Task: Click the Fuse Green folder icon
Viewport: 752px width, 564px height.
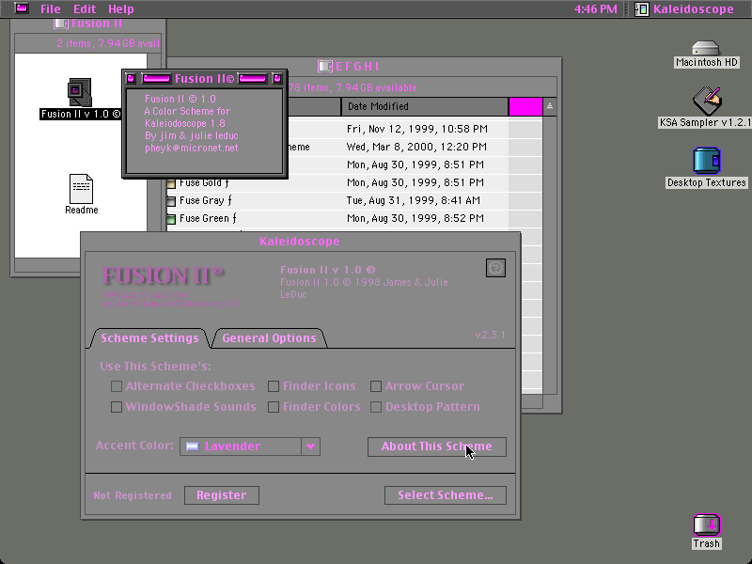Action: [x=171, y=219]
